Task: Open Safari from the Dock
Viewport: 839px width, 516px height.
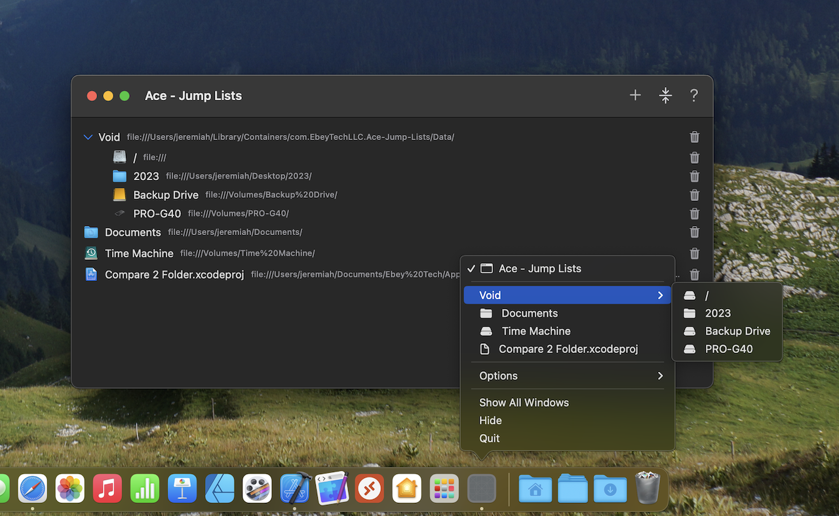Action: coord(32,488)
